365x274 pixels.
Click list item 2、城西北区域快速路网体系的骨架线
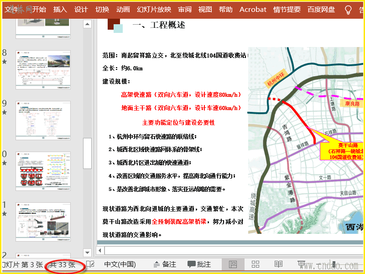pos(155,149)
